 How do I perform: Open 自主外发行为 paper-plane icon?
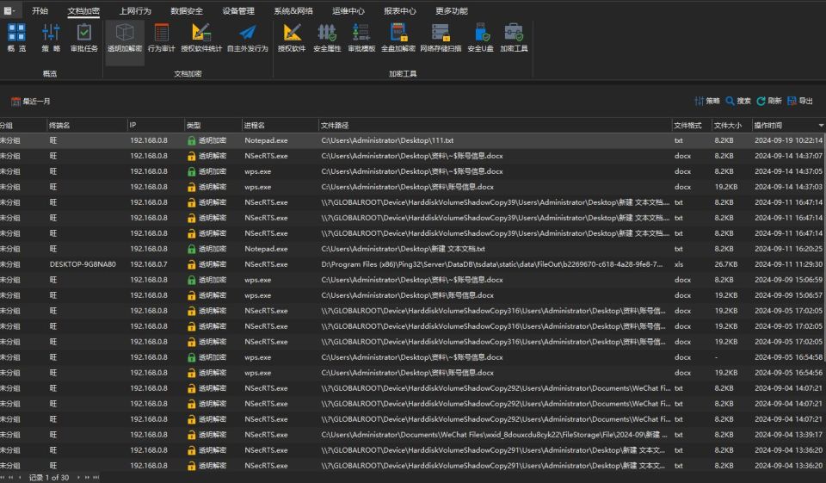247,37
